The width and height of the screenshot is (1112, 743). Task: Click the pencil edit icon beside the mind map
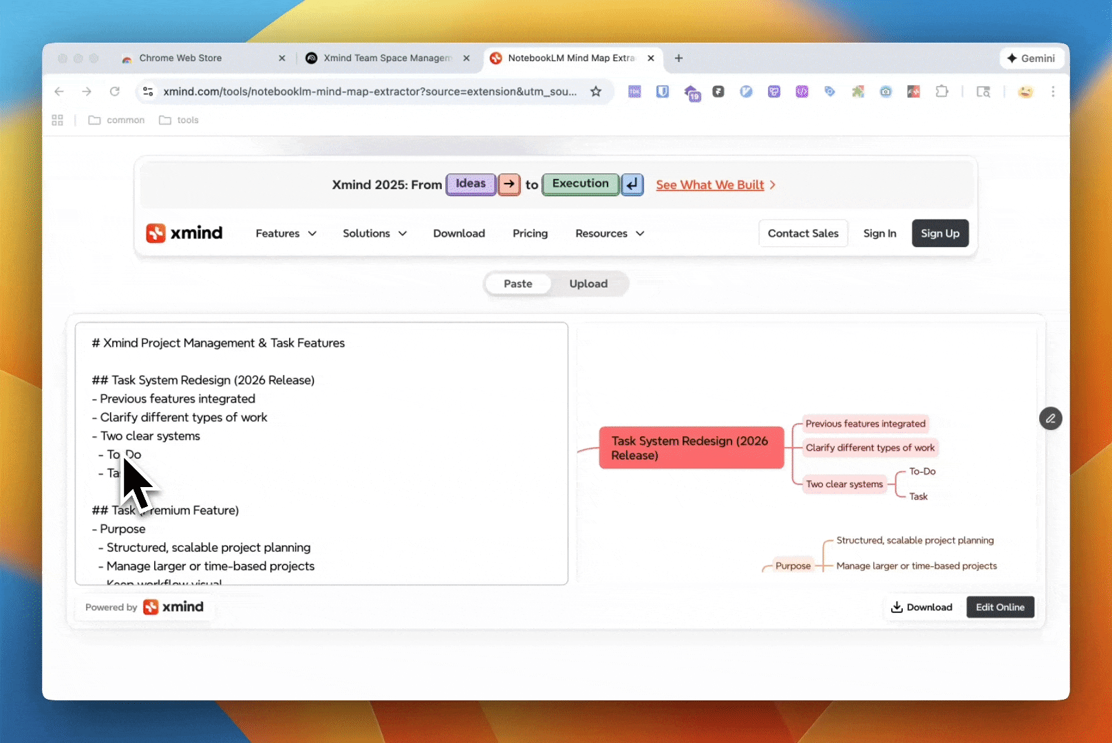(x=1050, y=418)
